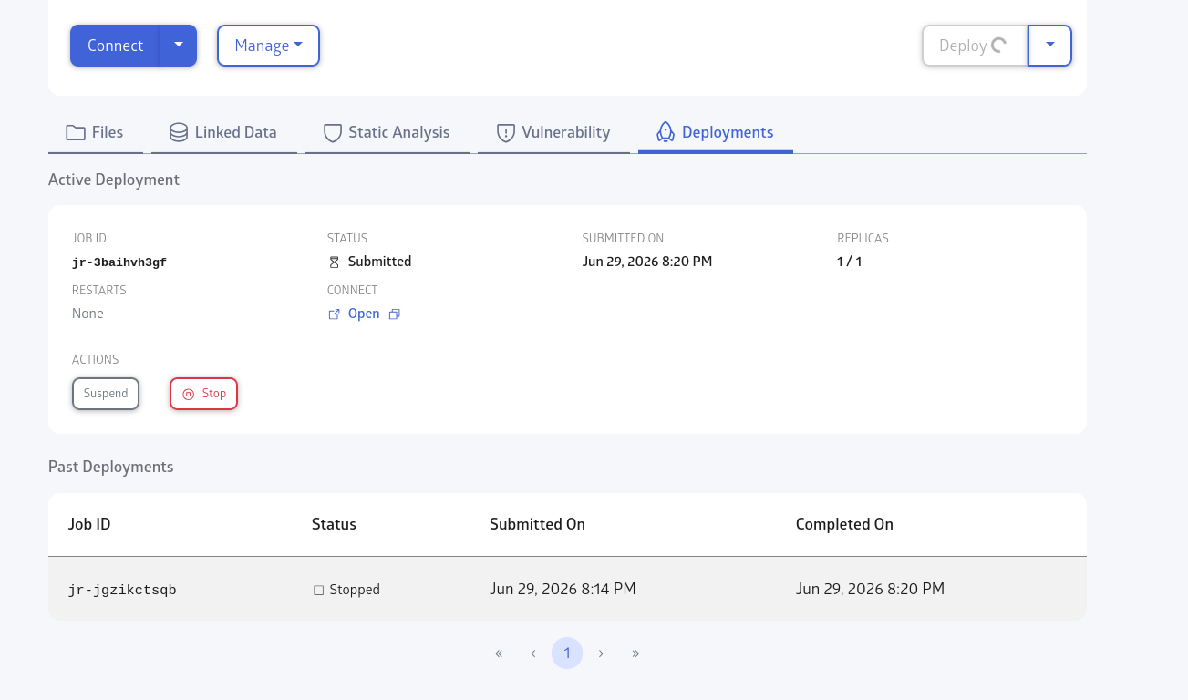Go to previous page of past deployments
Screen dimensions: 1188x700
tap(532, 654)
